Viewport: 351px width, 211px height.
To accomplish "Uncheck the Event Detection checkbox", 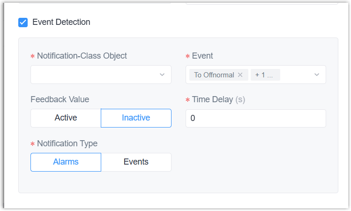I will point(23,22).
